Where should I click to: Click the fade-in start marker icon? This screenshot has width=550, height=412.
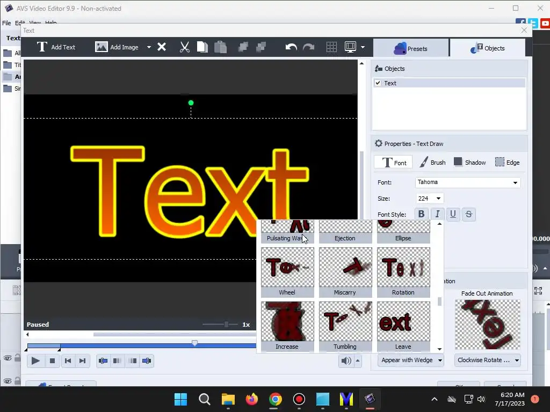pos(103,360)
